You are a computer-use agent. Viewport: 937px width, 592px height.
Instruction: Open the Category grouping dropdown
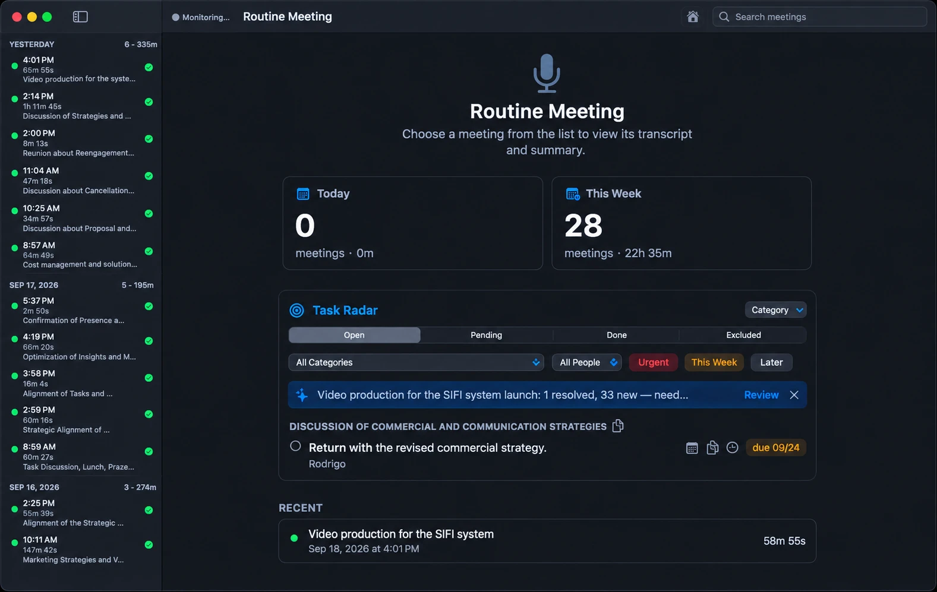[775, 310]
